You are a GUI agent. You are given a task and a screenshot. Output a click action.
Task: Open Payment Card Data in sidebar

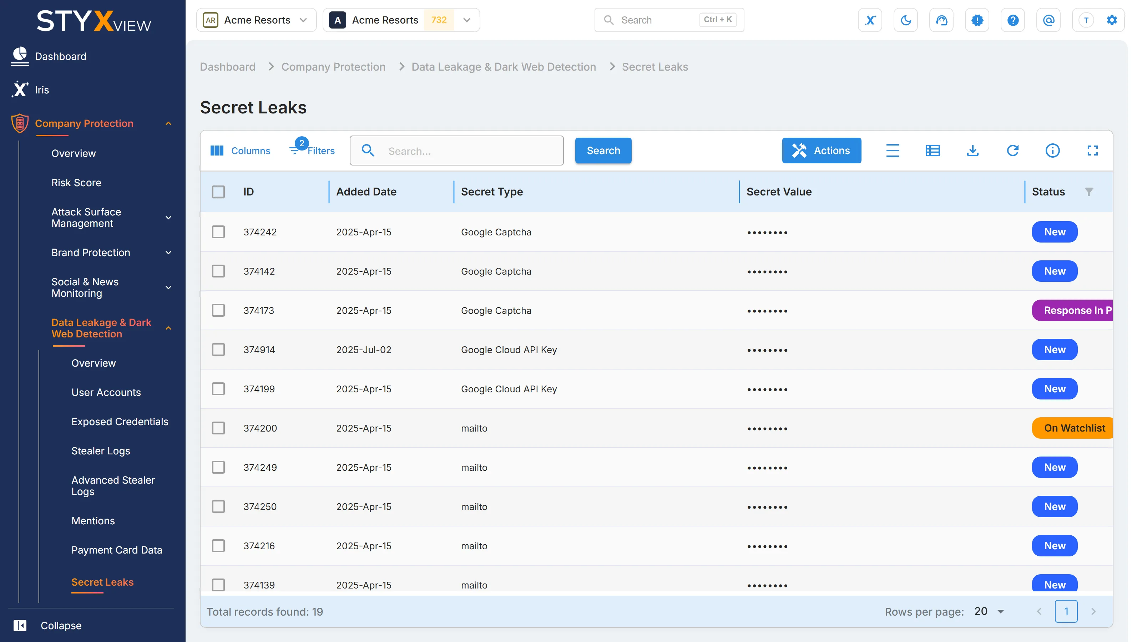[117, 550]
